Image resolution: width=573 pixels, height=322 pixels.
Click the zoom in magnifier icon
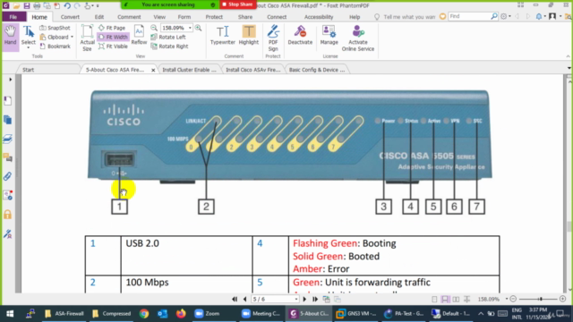(198, 28)
